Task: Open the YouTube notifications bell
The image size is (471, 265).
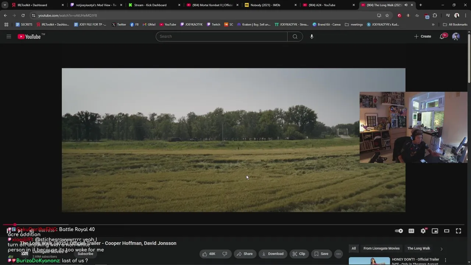Action: (x=442, y=36)
